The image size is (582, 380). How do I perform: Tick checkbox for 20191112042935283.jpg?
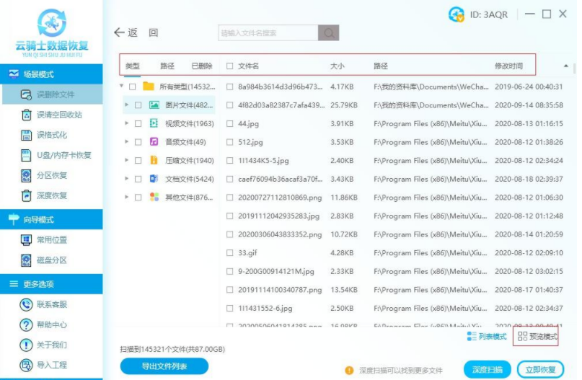pos(230,216)
